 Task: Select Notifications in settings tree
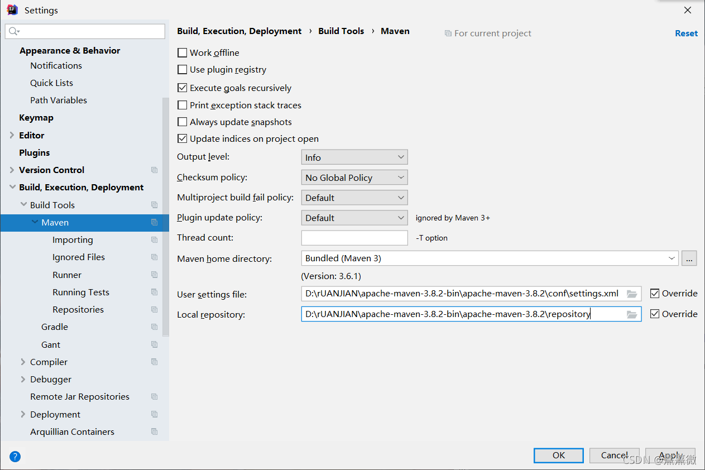pos(56,65)
